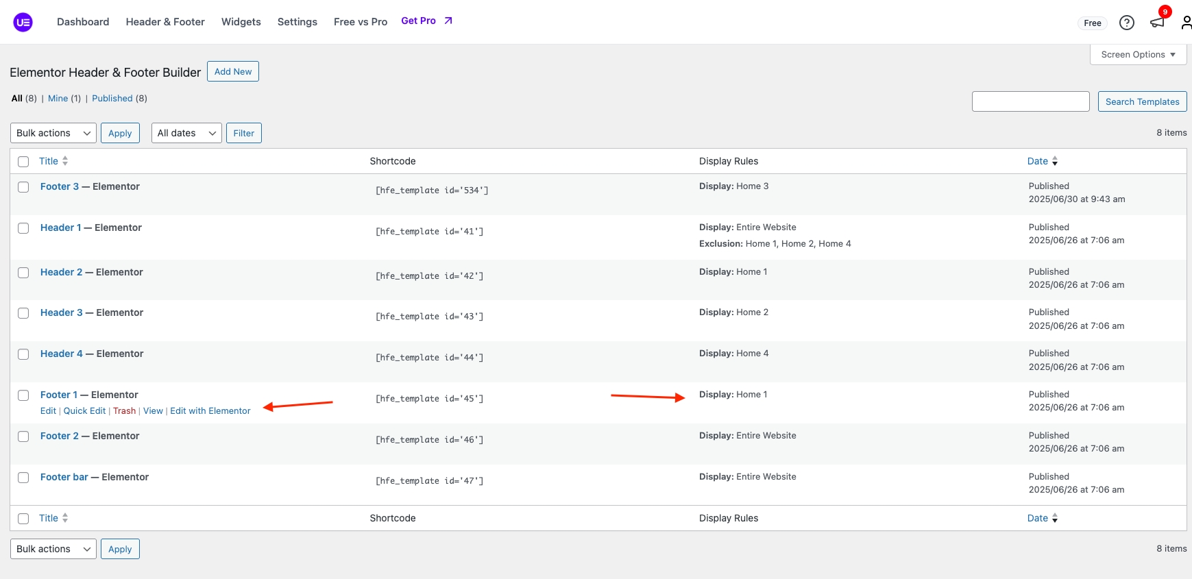The image size is (1192, 579).
Task: Expand the Screen Options panel
Action: 1138,55
